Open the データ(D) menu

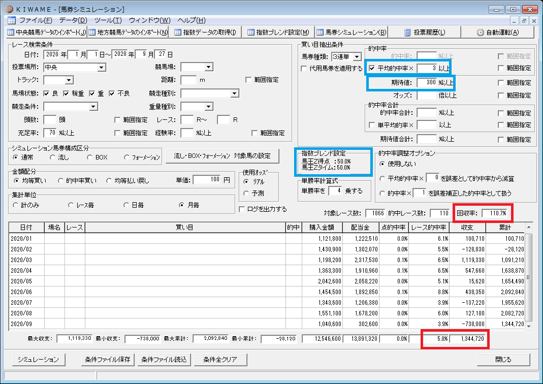73,20
